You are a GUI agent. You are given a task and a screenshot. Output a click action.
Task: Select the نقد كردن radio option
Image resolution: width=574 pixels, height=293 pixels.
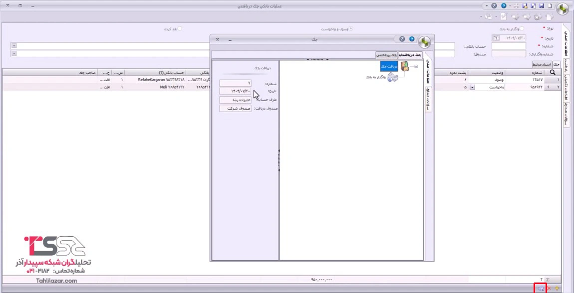click(180, 28)
